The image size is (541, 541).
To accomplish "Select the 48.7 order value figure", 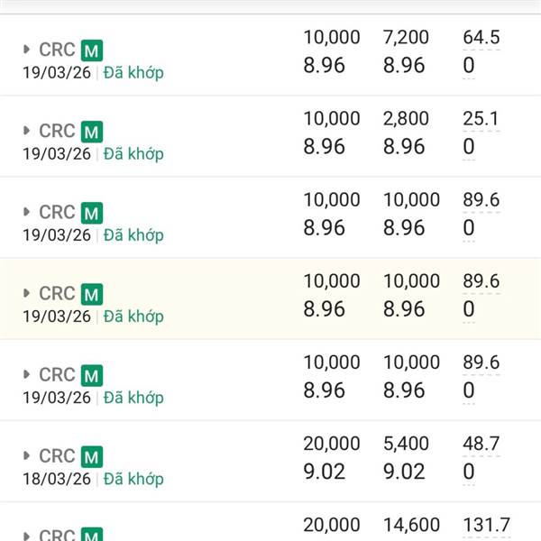I will coord(481,444).
